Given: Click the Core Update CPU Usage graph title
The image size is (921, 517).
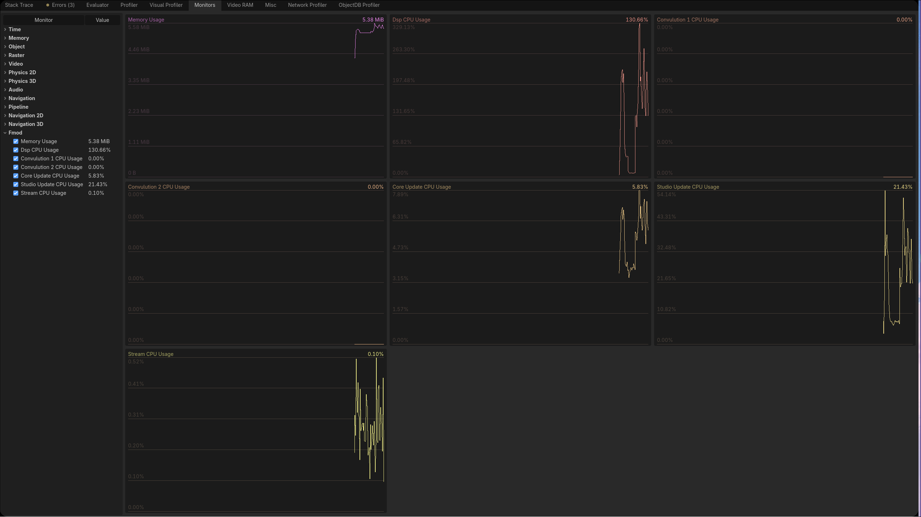Looking at the screenshot, I should (x=422, y=187).
